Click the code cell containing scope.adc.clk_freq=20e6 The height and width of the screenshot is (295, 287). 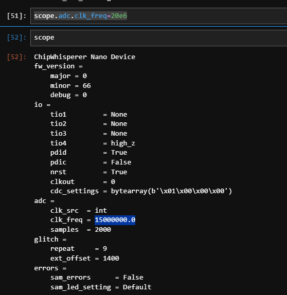click(x=158, y=16)
